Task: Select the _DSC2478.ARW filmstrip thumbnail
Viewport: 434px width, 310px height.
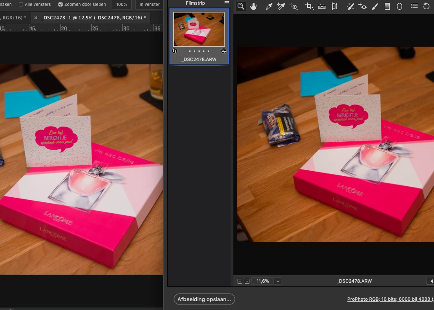Action: point(199,29)
